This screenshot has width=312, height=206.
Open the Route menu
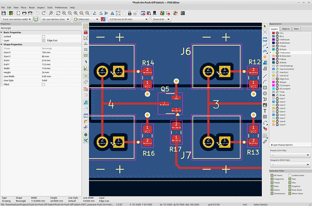point(32,8)
